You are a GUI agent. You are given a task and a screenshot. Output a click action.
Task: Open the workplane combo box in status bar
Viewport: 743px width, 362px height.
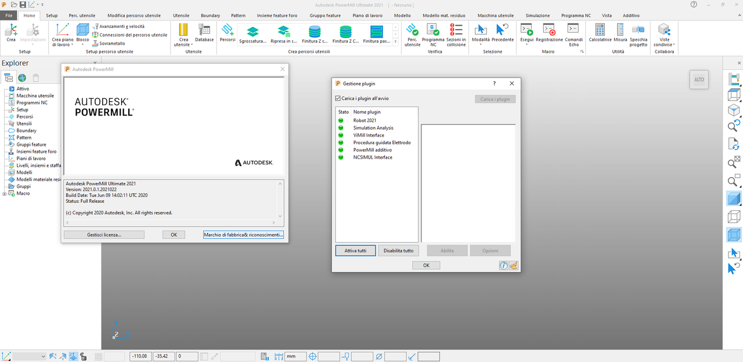coord(29,356)
